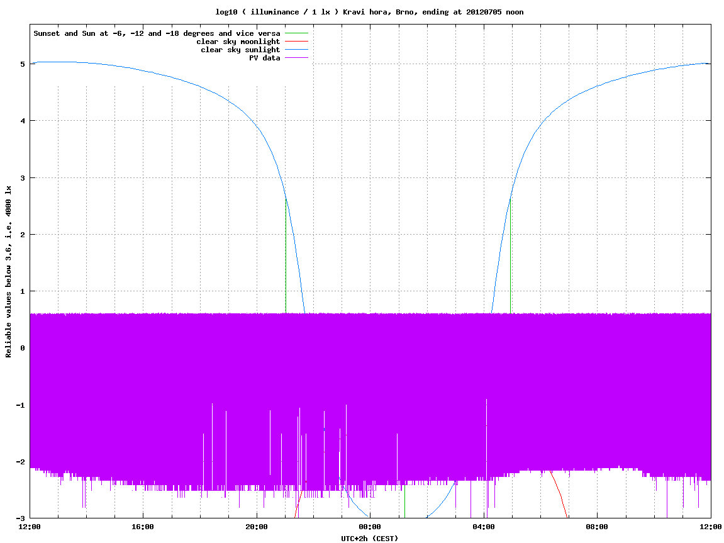Click the y-axis tick label 1
Screen dimensions: 724x543
22,291
